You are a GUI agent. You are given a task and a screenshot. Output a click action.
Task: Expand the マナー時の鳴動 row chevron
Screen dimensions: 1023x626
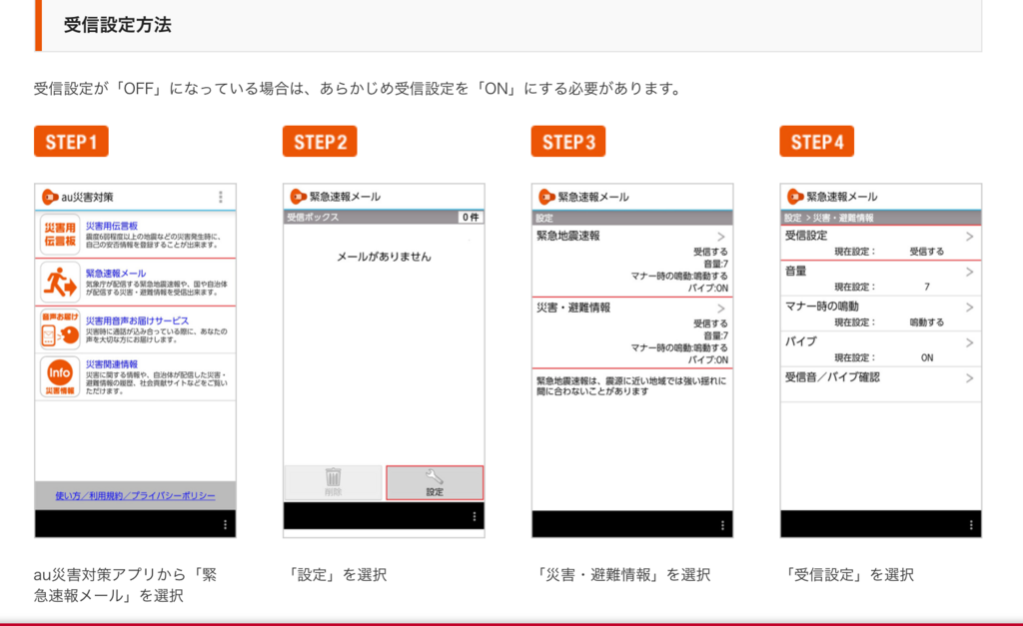point(969,308)
